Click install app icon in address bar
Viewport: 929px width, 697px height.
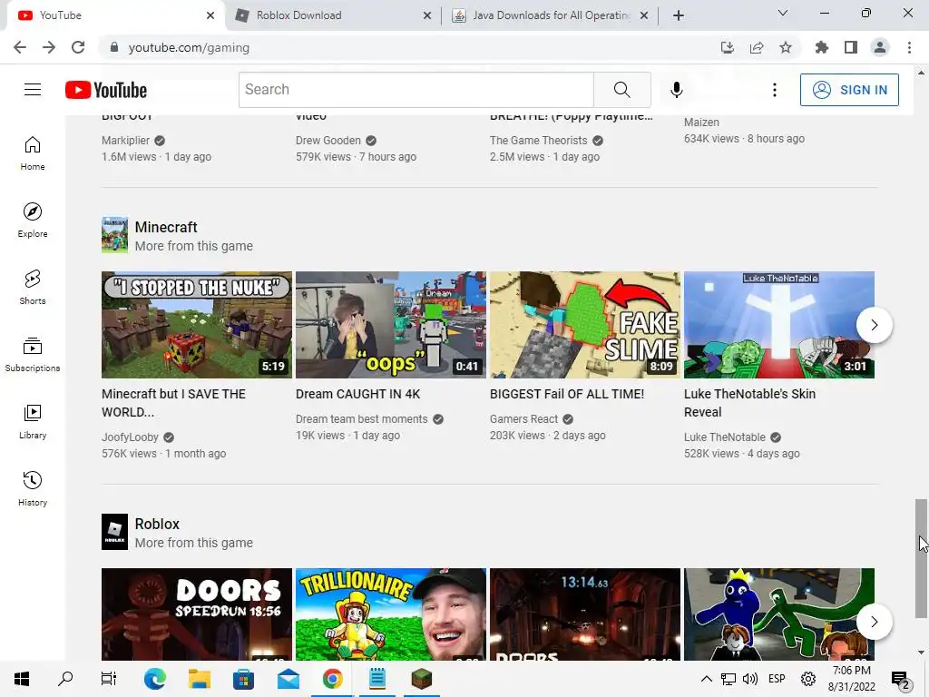(x=728, y=47)
